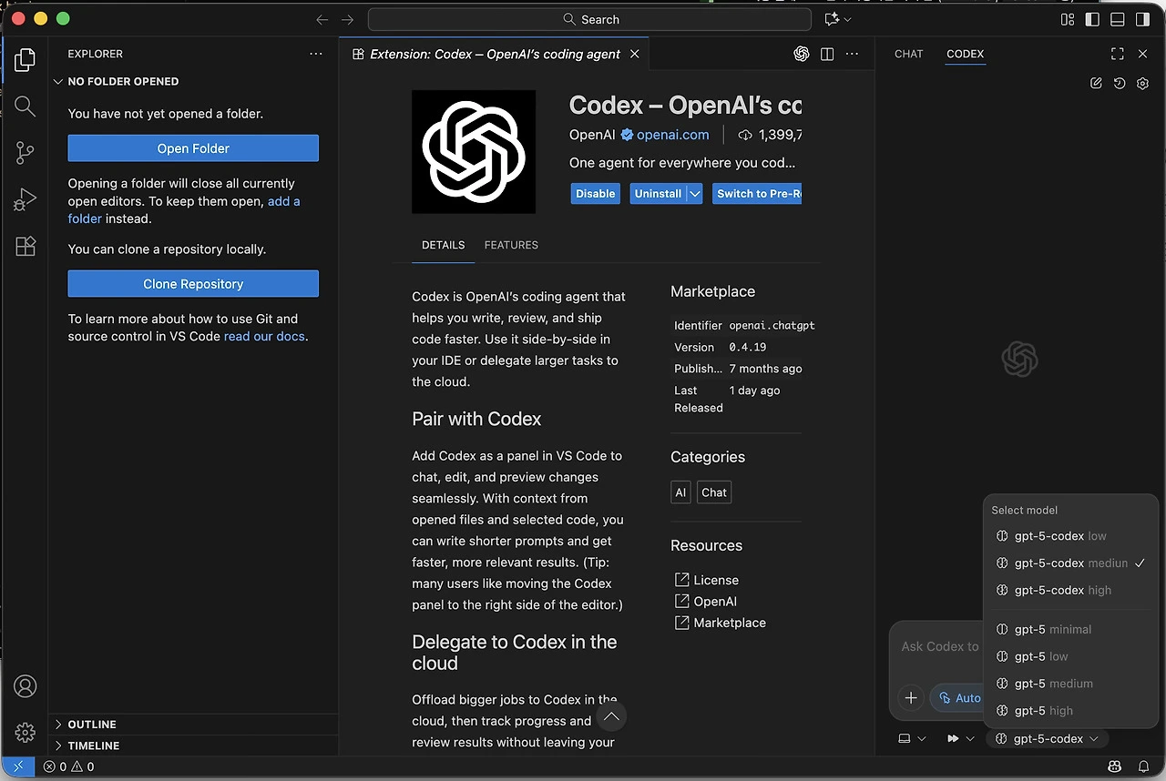The width and height of the screenshot is (1166, 781).
Task: Select gpt-5 low model
Action: coord(1070,656)
